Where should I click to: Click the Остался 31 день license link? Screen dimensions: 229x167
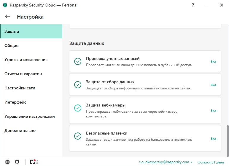point(211,162)
